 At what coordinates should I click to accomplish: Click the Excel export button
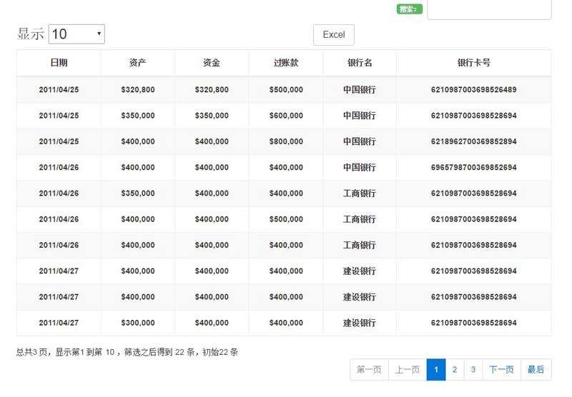point(333,35)
